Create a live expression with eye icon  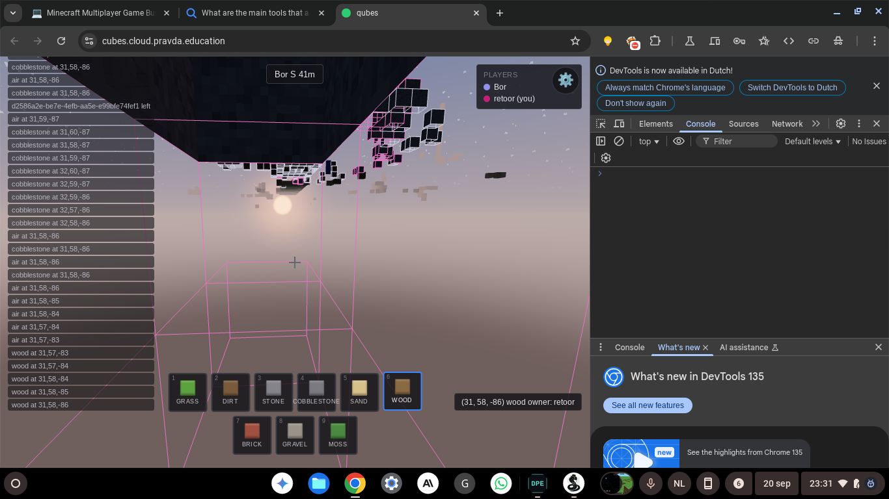(679, 141)
